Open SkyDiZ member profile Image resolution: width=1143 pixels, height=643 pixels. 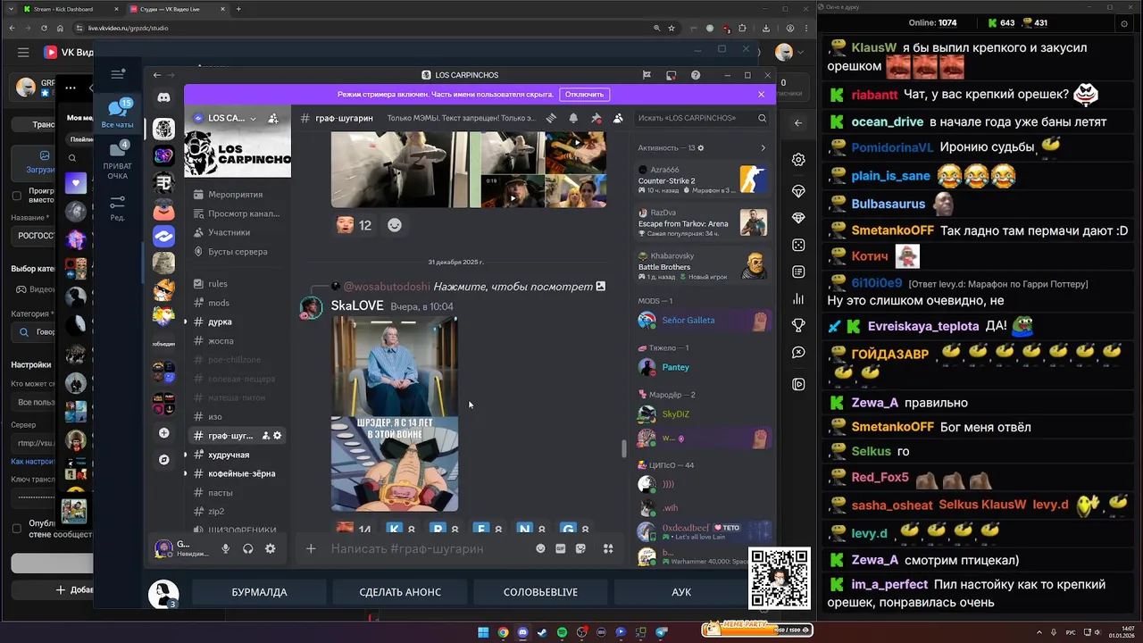pyautogui.click(x=702, y=414)
